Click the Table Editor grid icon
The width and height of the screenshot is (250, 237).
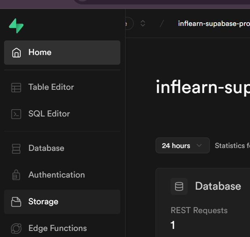16,87
